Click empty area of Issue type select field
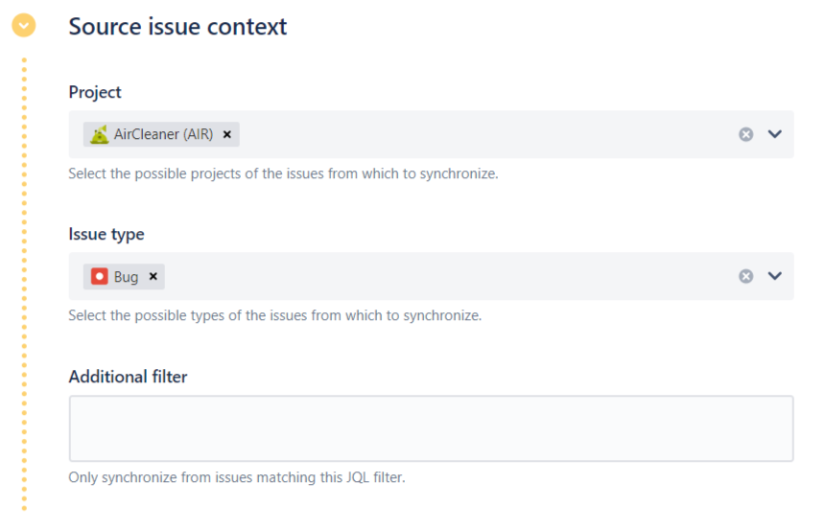The height and width of the screenshot is (530, 825). tap(451, 276)
